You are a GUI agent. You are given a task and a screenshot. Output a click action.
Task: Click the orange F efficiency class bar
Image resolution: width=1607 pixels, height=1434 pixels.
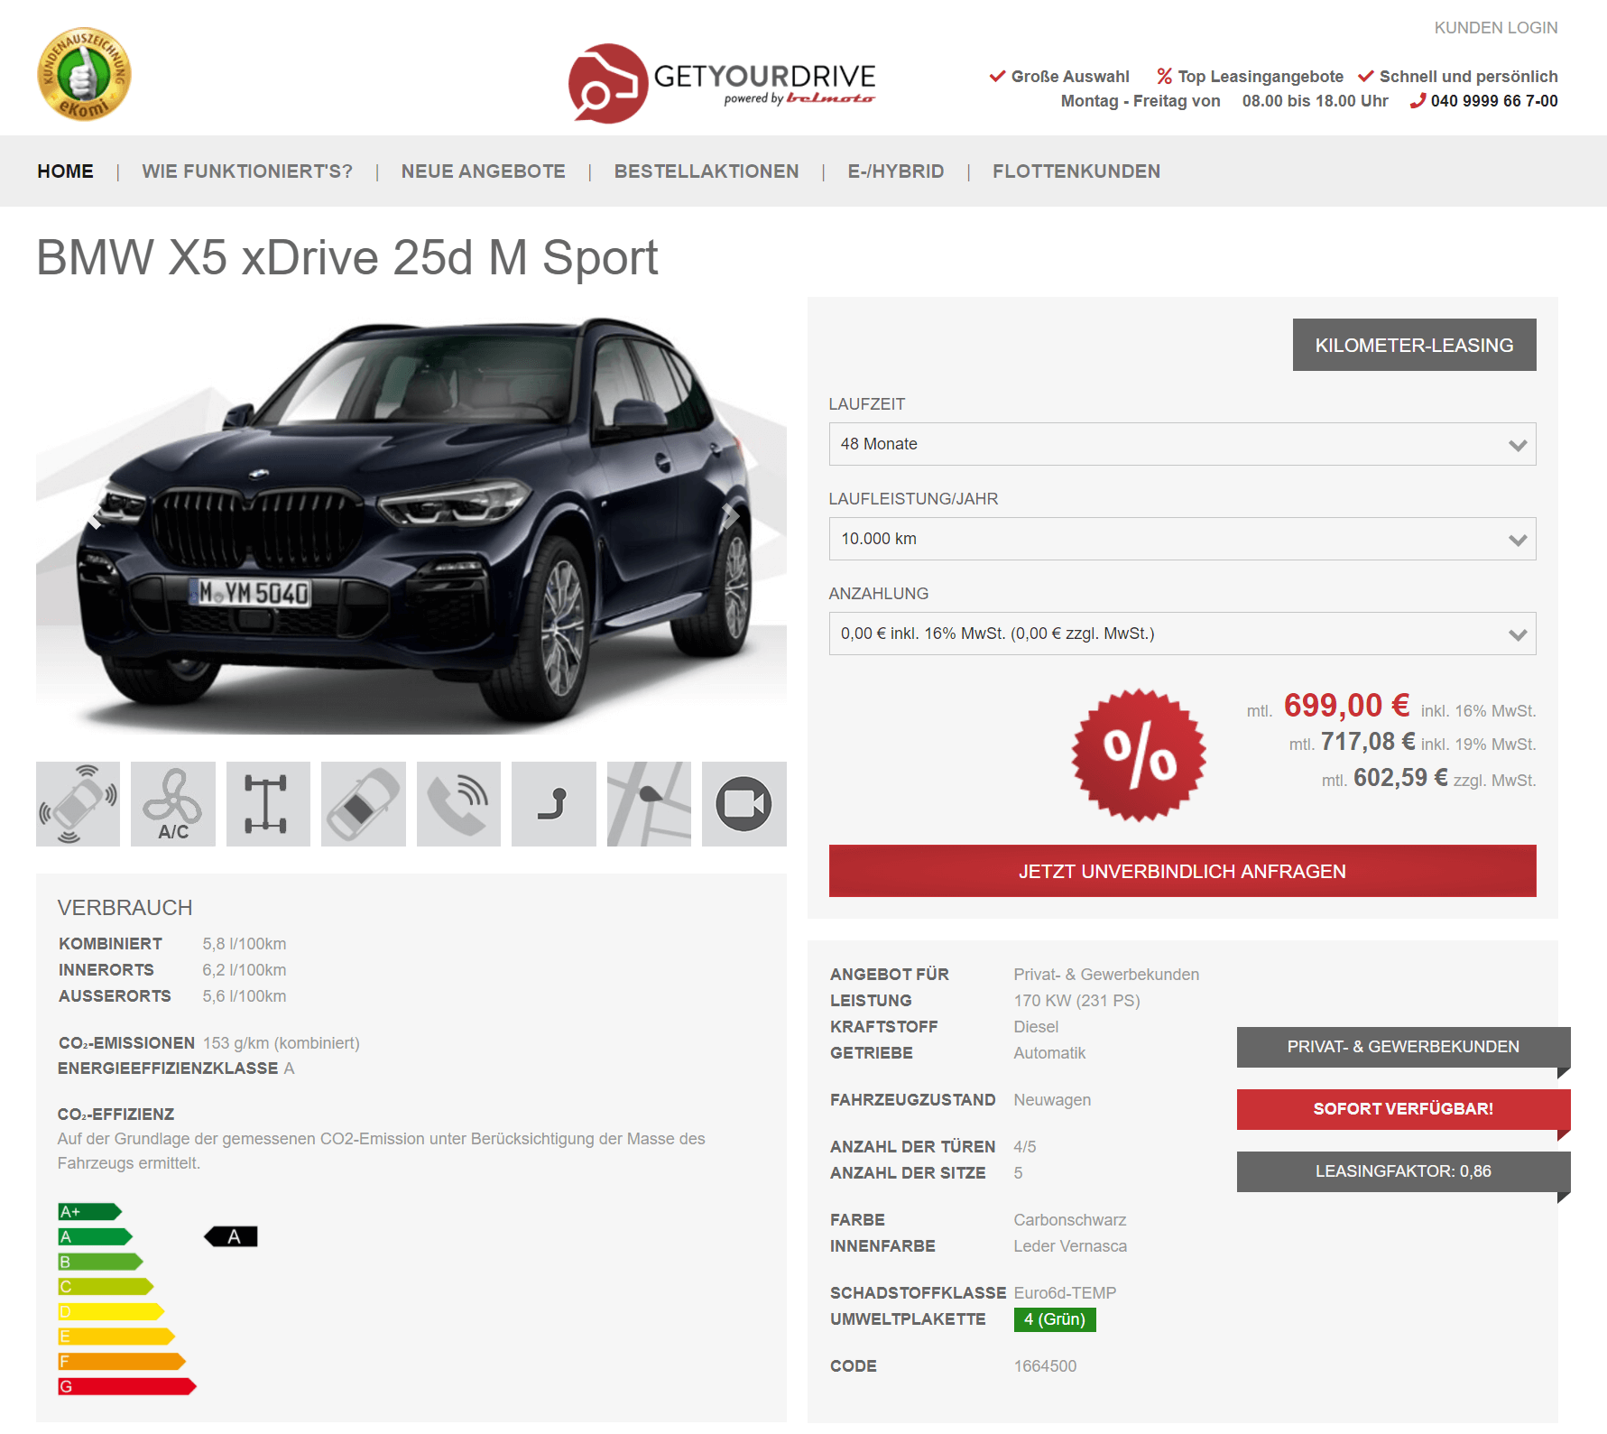tap(122, 1361)
